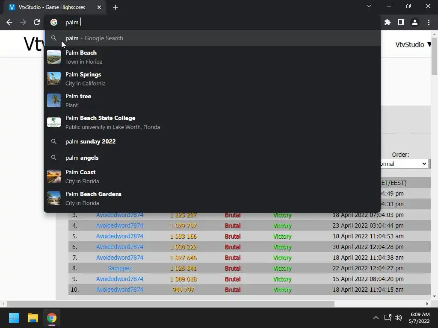Open Avoidedword7874 player link in row 7

click(120, 258)
